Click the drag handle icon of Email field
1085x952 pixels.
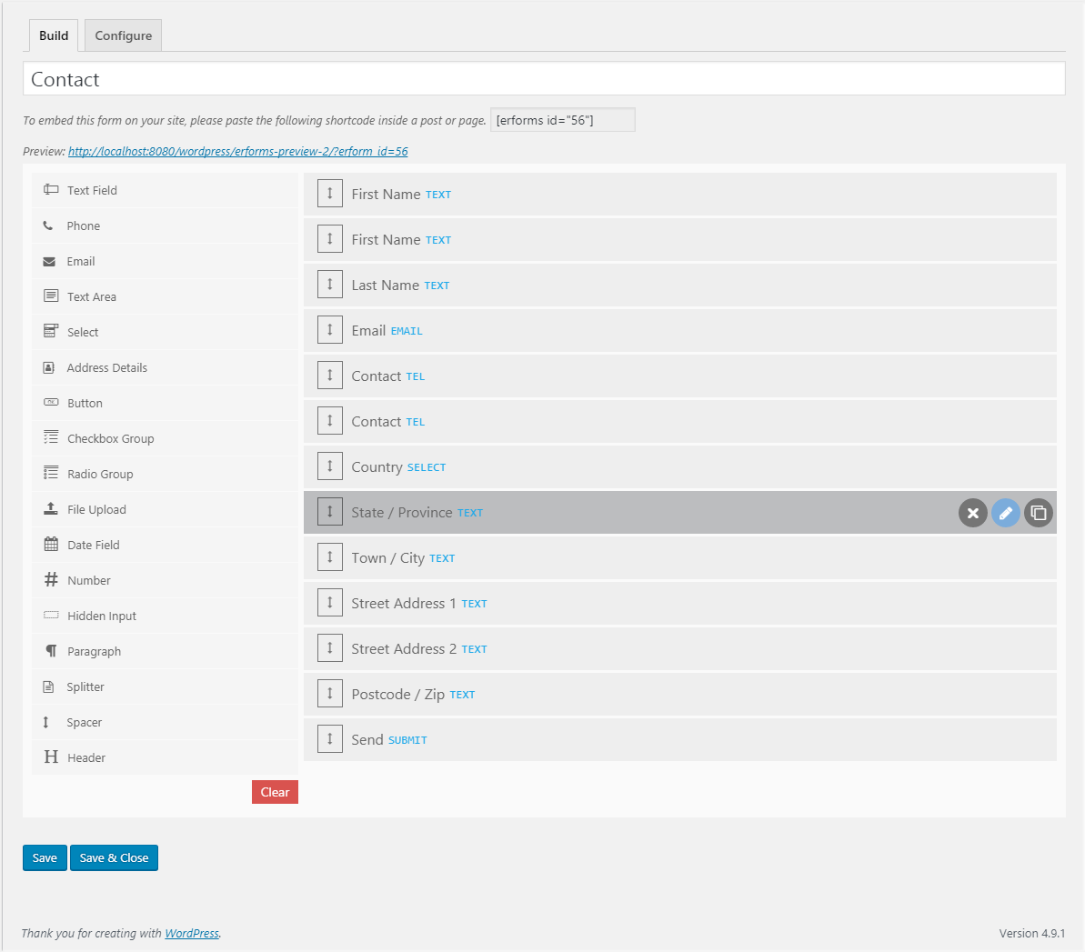(x=330, y=330)
